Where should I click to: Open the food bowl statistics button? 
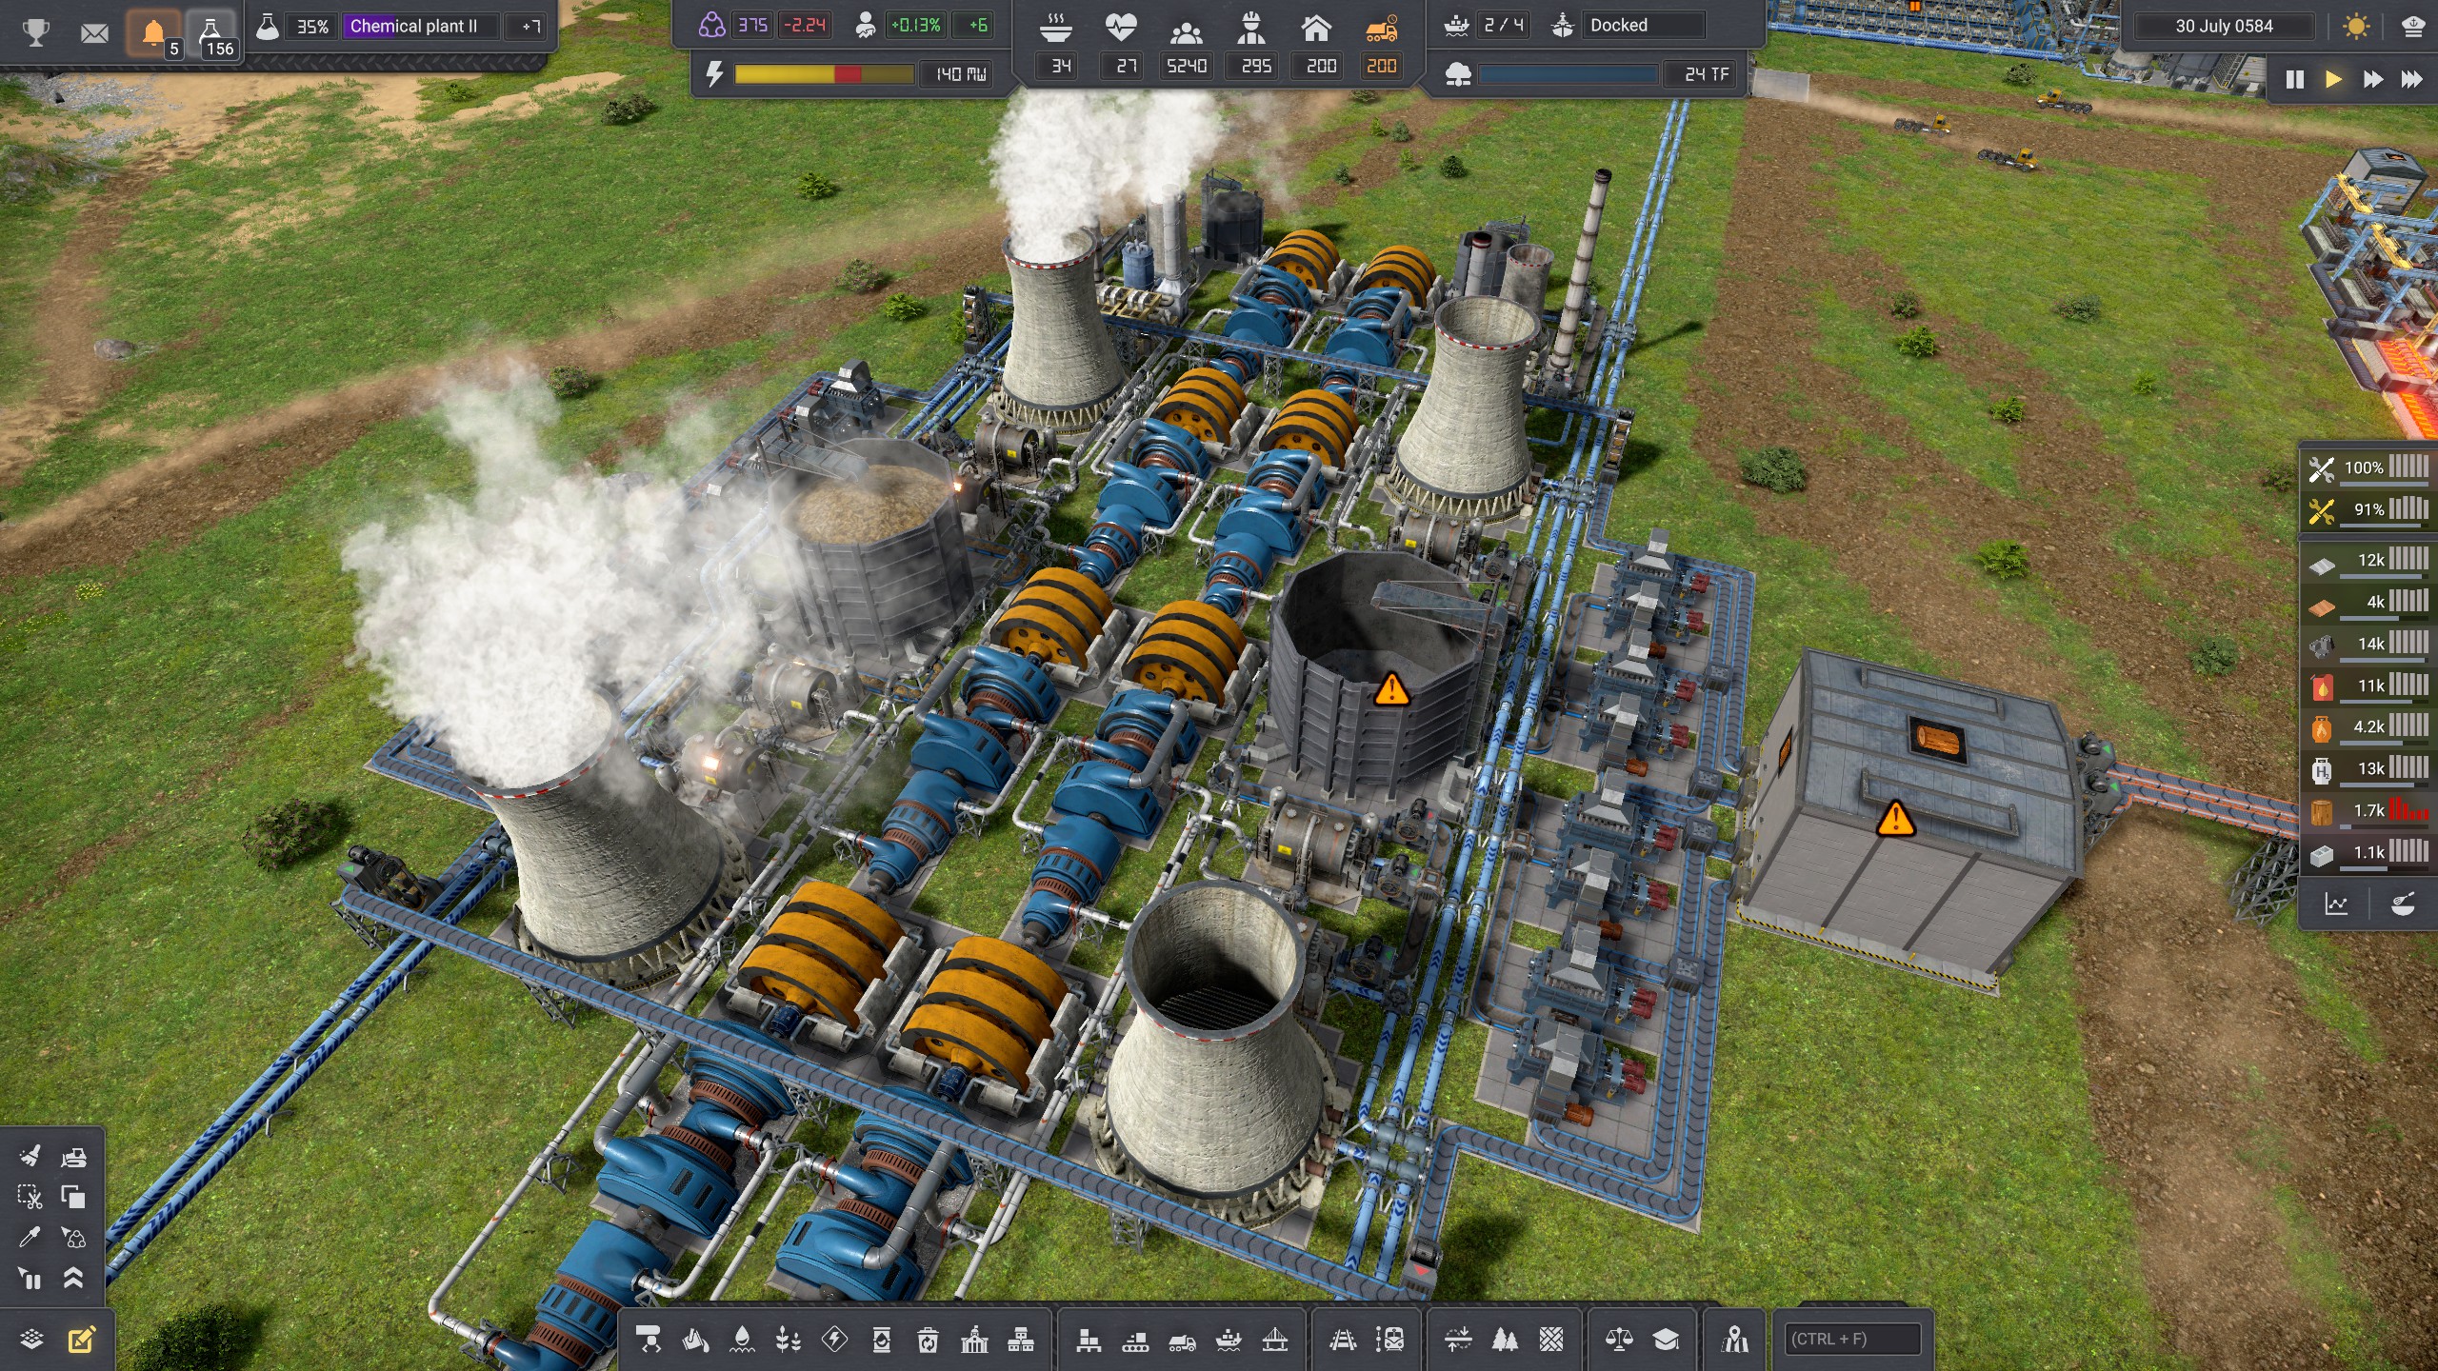tap(2403, 904)
